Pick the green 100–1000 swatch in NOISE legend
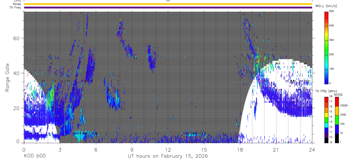This screenshot has height=162, width=351. pyautogui.click(x=337, y=120)
